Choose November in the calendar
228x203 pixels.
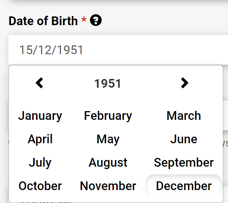pyautogui.click(x=108, y=186)
